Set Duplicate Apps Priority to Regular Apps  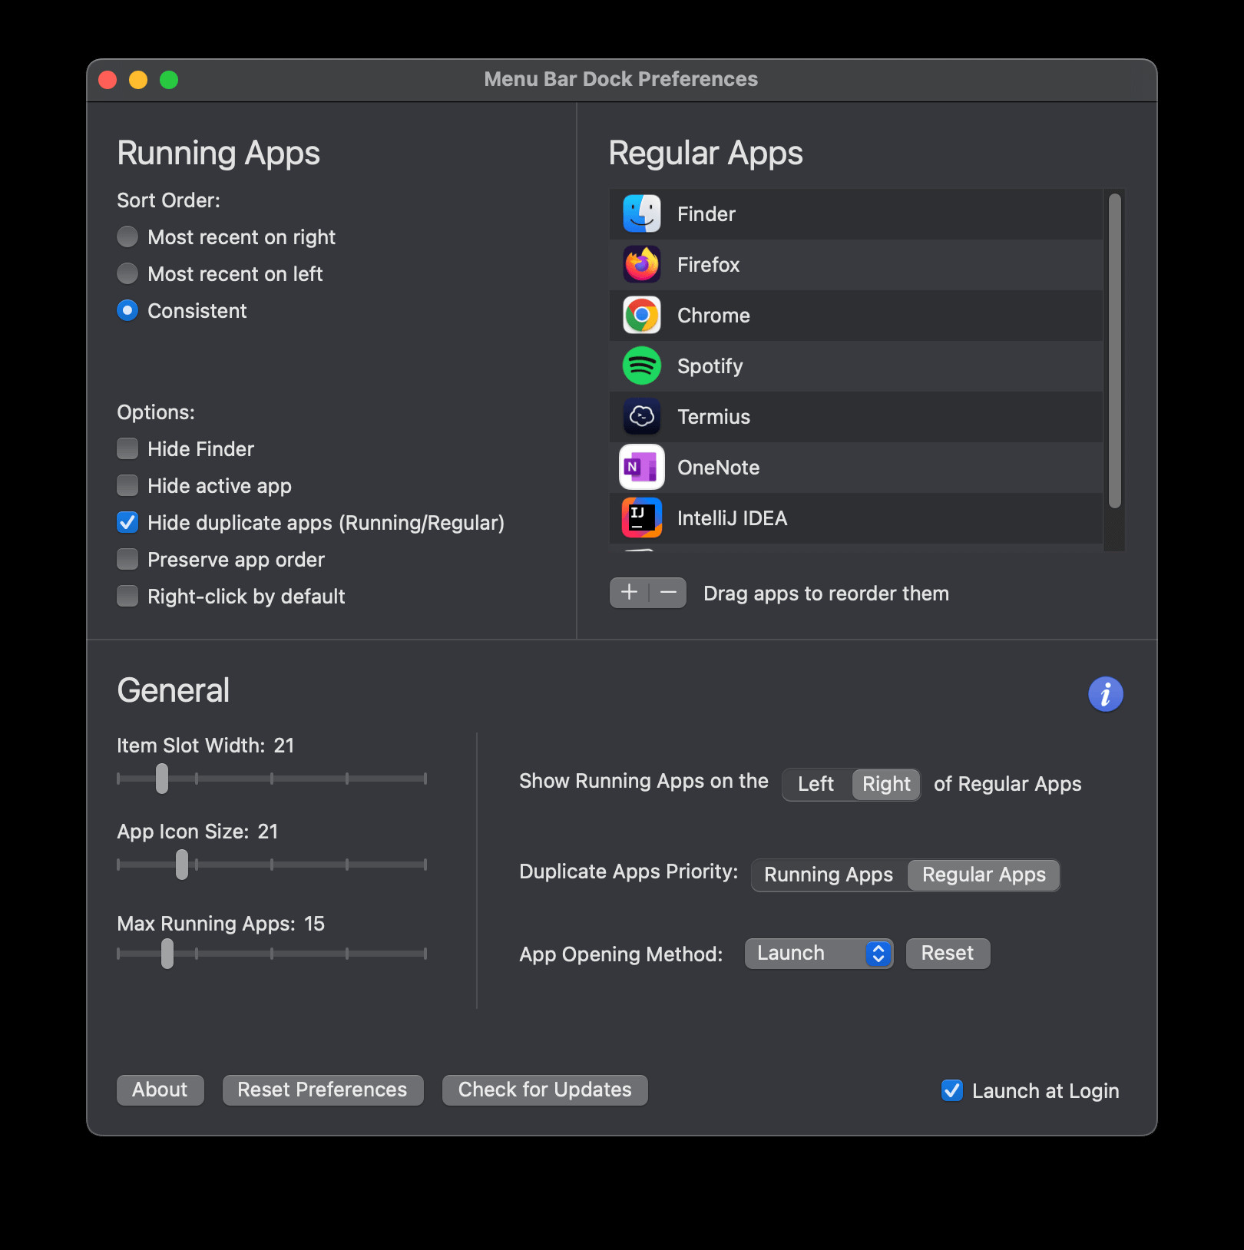coord(984,875)
